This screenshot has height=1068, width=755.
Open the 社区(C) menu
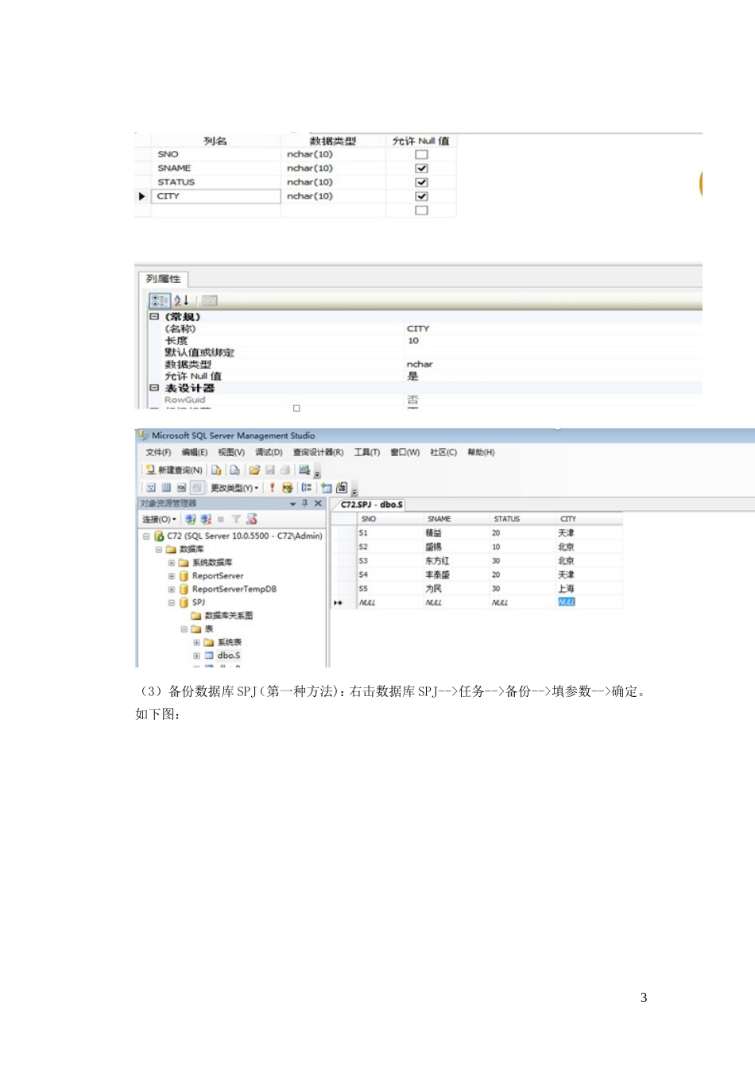[x=443, y=452]
